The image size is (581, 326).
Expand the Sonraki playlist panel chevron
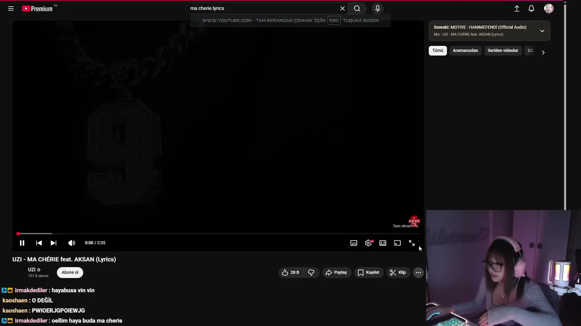pyautogui.click(x=542, y=31)
